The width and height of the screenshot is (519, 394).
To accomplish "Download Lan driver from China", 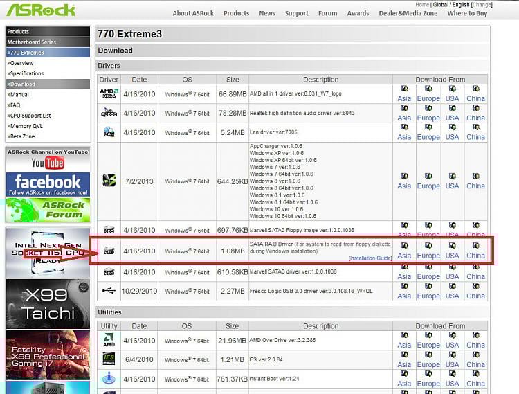I will point(475,137).
